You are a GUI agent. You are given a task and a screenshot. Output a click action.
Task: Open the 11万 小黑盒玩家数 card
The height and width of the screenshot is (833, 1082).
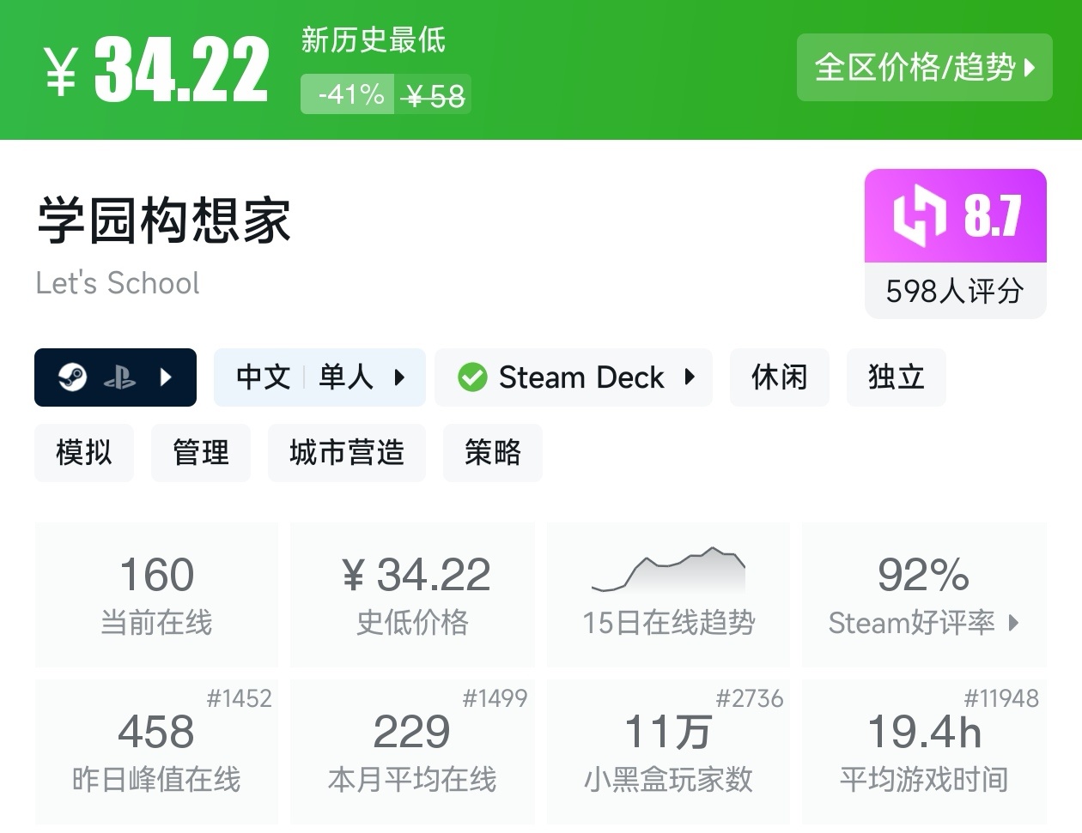pyautogui.click(x=668, y=752)
